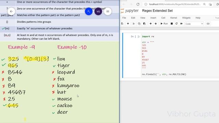Open the Edit menu
This screenshot has height=123, width=219.
[x=133, y=18]
